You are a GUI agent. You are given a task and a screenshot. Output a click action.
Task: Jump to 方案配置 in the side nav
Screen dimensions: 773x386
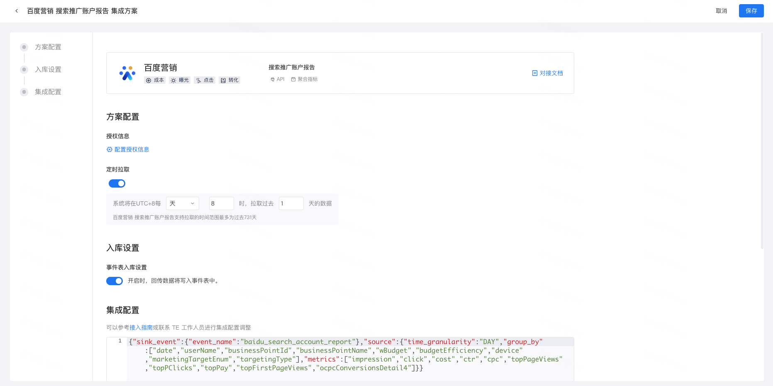48,47
